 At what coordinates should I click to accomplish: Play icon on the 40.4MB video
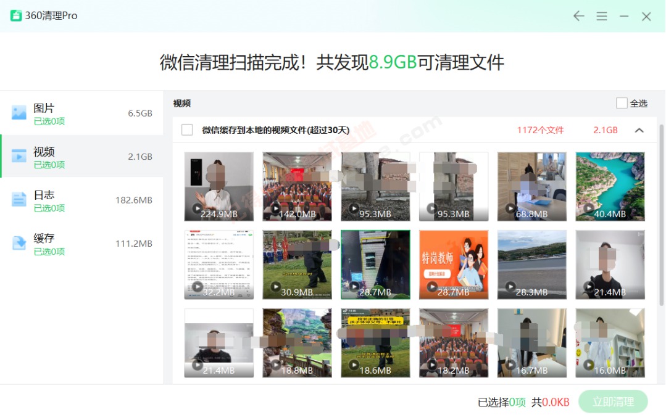click(x=589, y=208)
